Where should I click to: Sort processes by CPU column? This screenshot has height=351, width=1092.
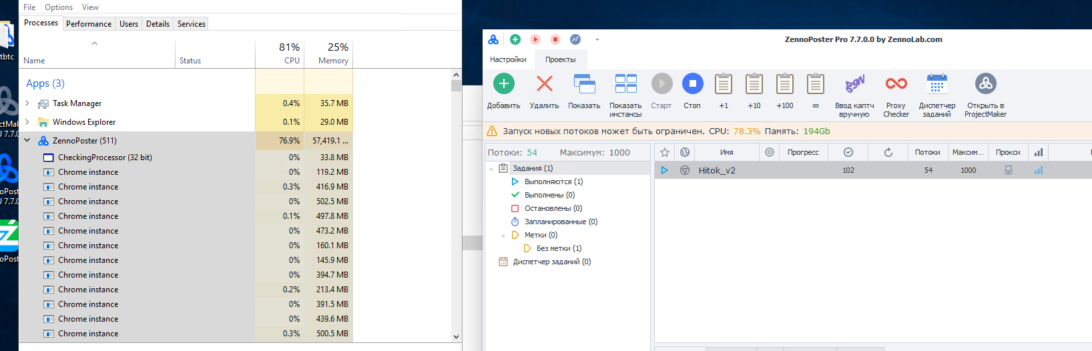coord(280,54)
